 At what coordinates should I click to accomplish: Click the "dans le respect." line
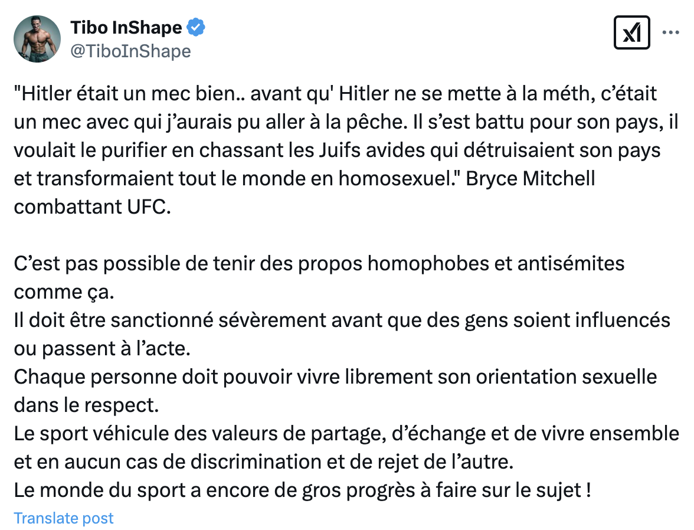(x=86, y=405)
